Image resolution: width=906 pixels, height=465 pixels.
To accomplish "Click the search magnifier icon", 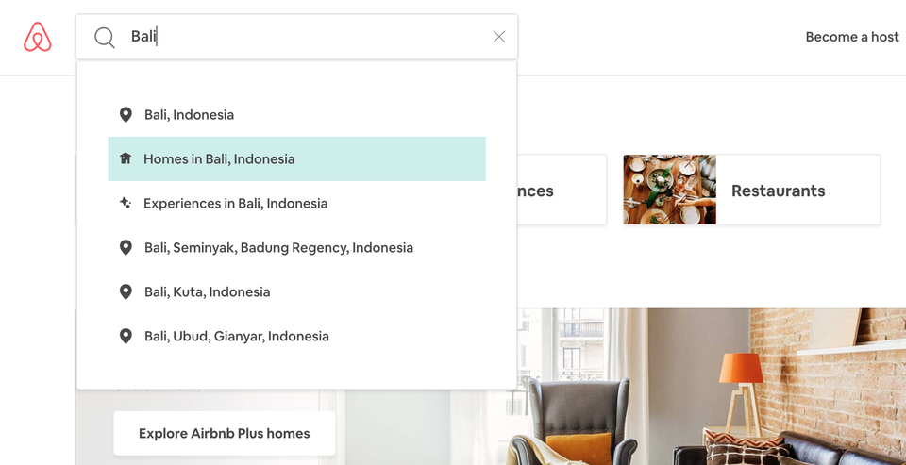I will click(x=105, y=38).
